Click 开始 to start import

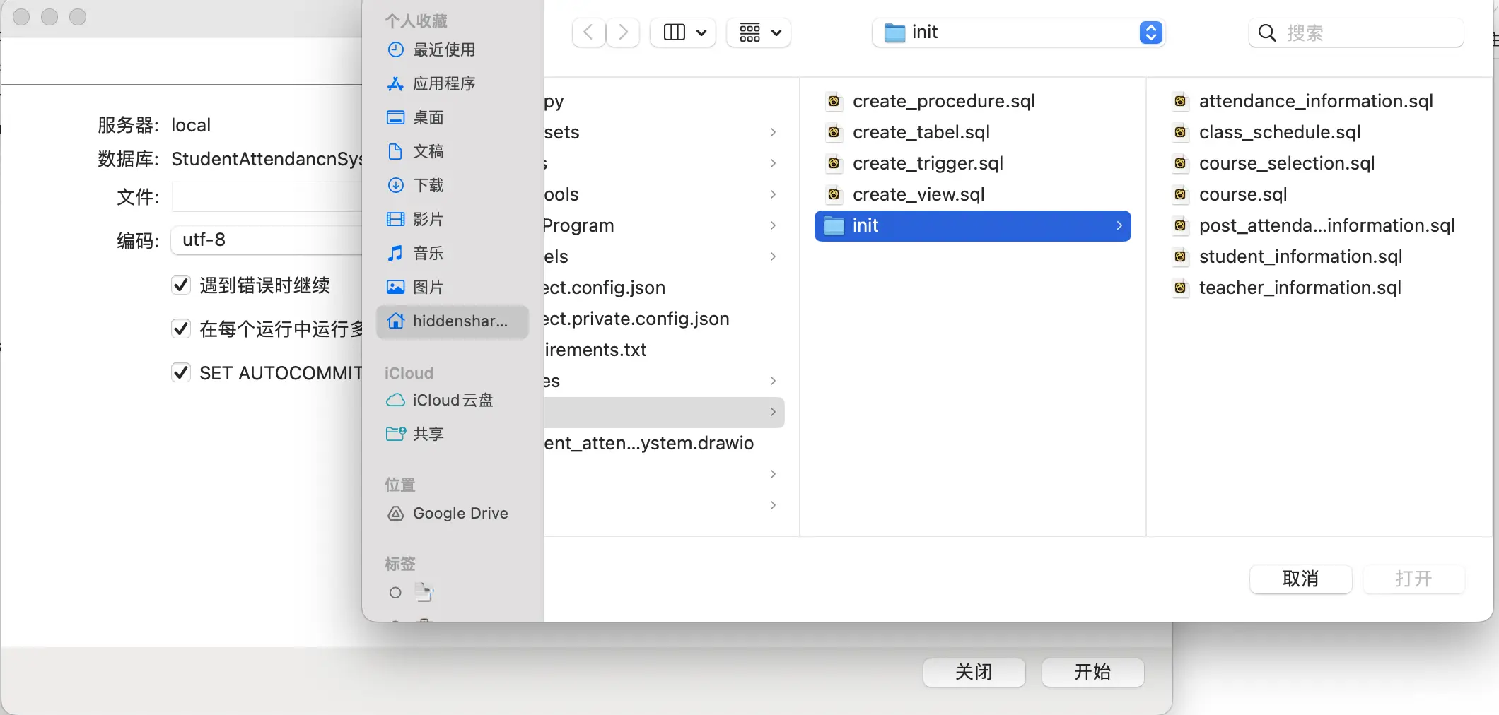(1092, 672)
